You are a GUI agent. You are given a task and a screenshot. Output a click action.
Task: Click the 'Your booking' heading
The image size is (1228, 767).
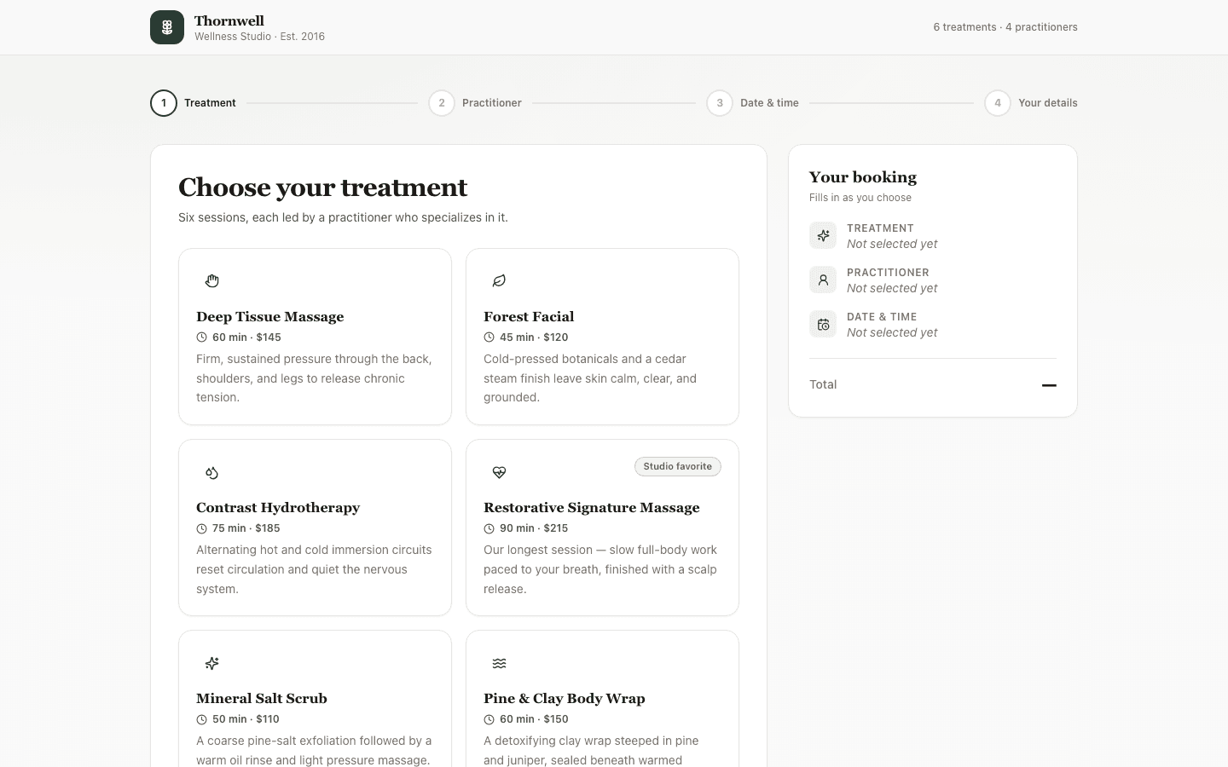tap(863, 177)
